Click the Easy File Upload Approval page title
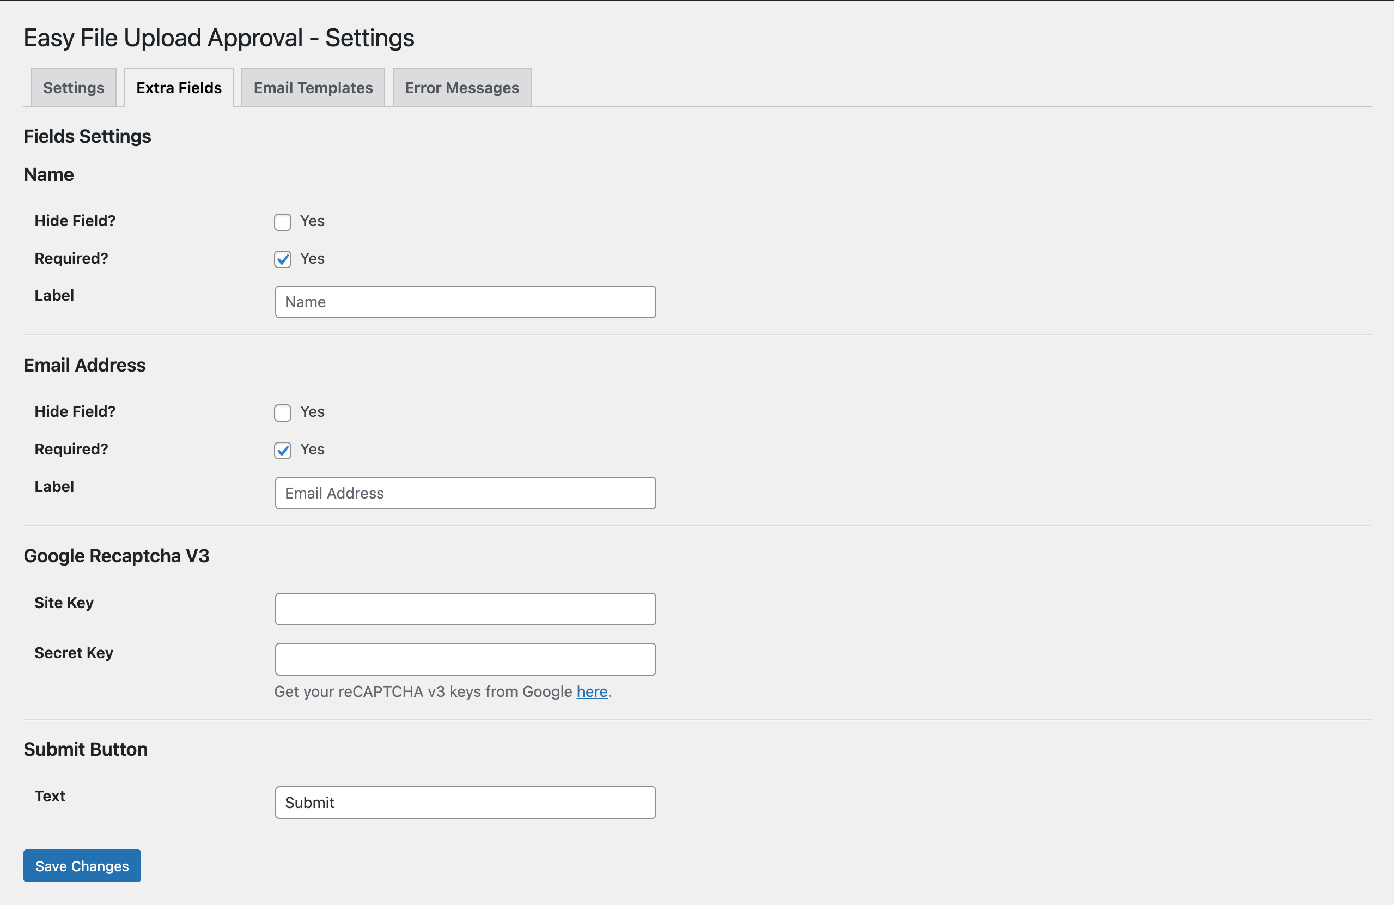The image size is (1394, 905). click(218, 37)
